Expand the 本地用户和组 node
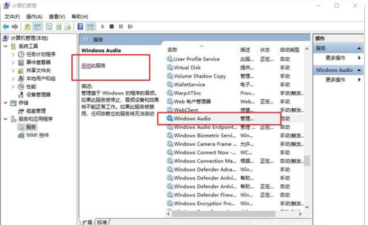 (x=13, y=78)
